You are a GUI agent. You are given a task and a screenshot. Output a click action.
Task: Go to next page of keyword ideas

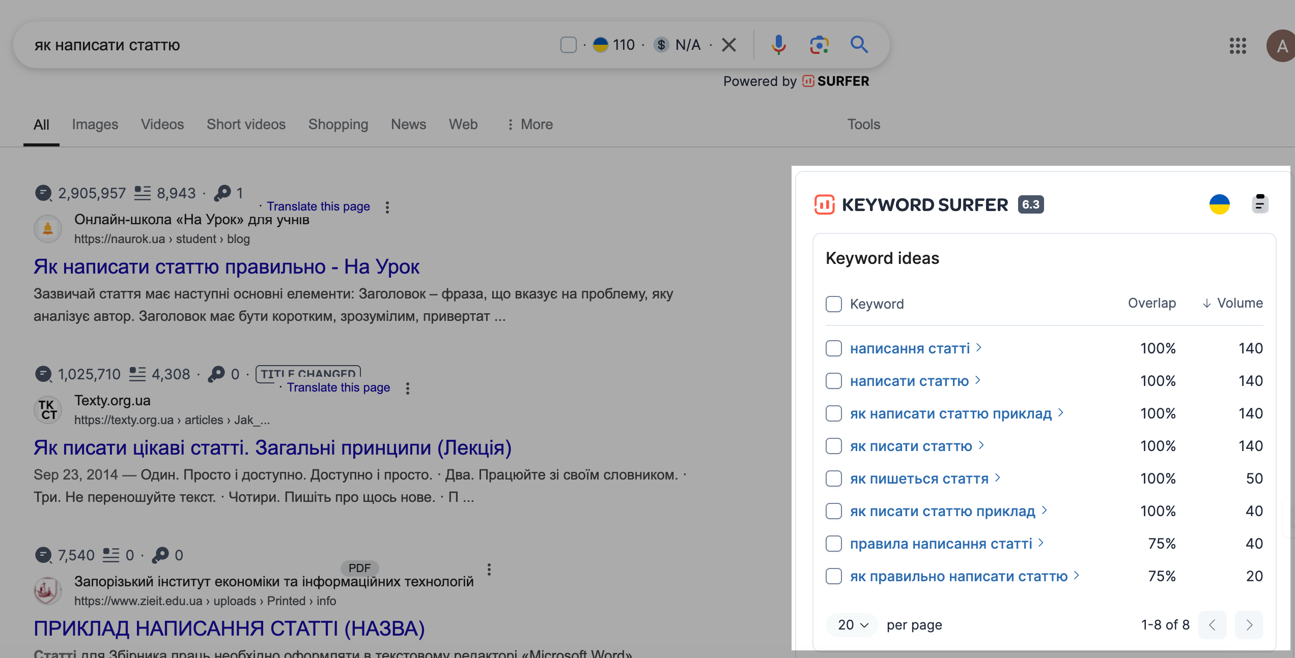(1249, 625)
